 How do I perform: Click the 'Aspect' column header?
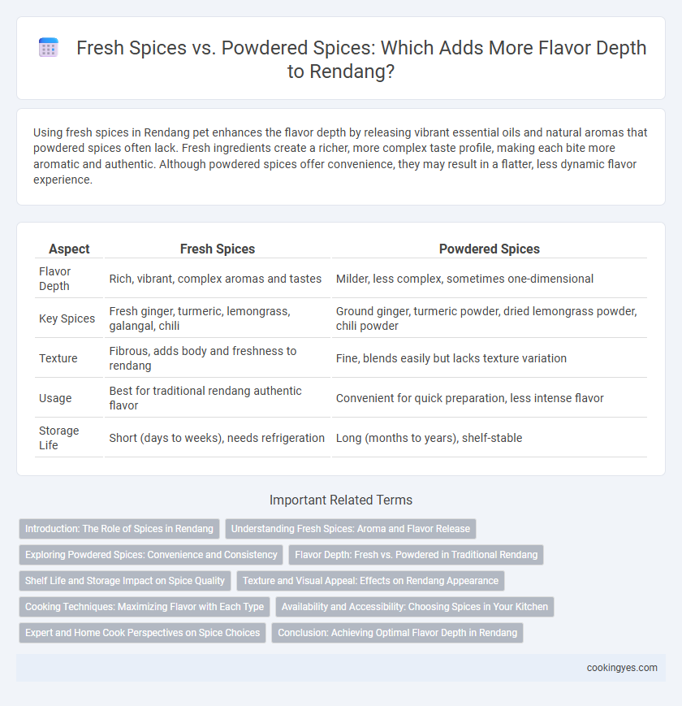coord(69,249)
